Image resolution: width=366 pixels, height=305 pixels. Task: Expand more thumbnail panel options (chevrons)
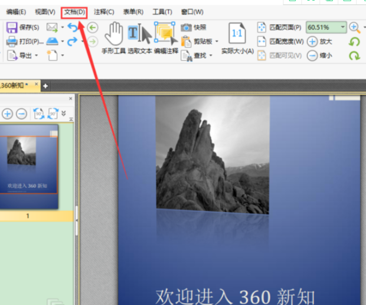coord(64,114)
